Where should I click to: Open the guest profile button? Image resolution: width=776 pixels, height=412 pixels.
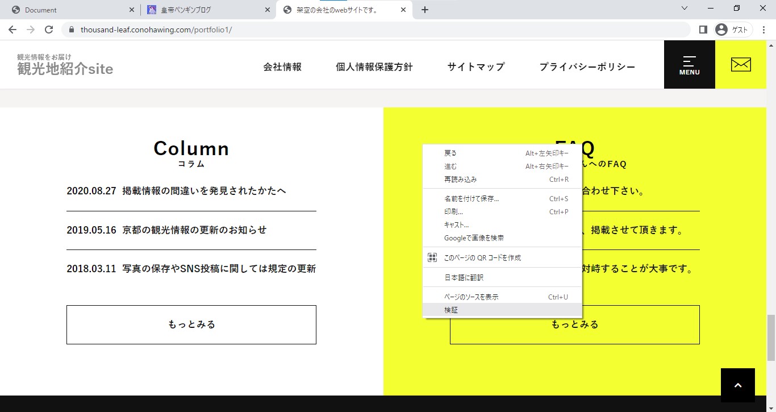(x=733, y=30)
